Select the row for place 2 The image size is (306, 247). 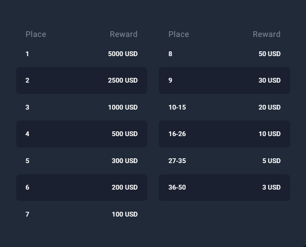point(82,80)
